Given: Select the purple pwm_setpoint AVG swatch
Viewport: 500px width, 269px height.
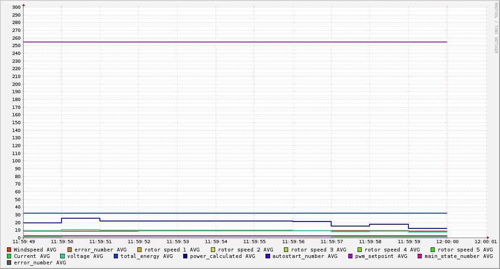Looking at the screenshot, I should (350, 256).
